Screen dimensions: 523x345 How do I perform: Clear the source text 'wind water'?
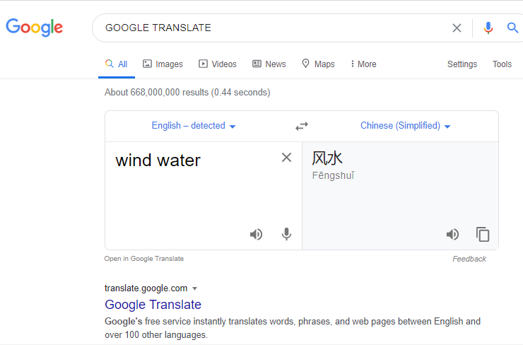[286, 157]
